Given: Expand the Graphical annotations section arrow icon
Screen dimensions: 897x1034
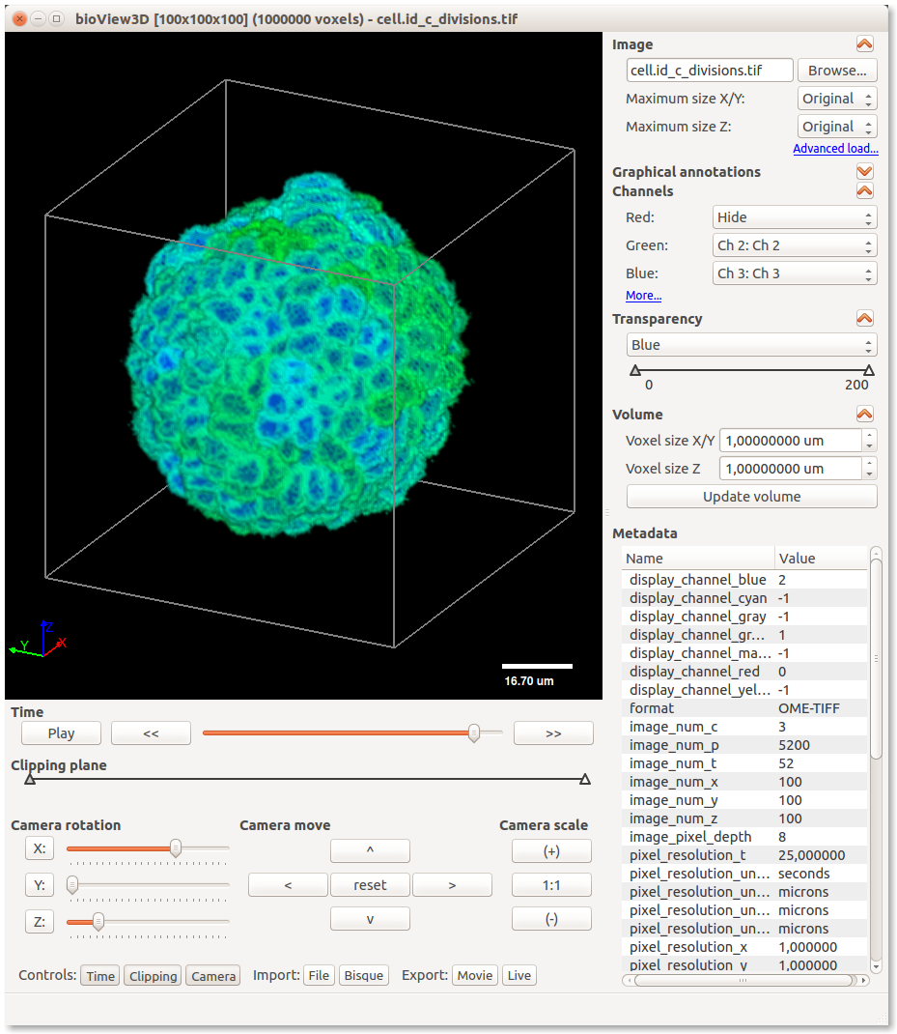Looking at the screenshot, I should (x=864, y=172).
